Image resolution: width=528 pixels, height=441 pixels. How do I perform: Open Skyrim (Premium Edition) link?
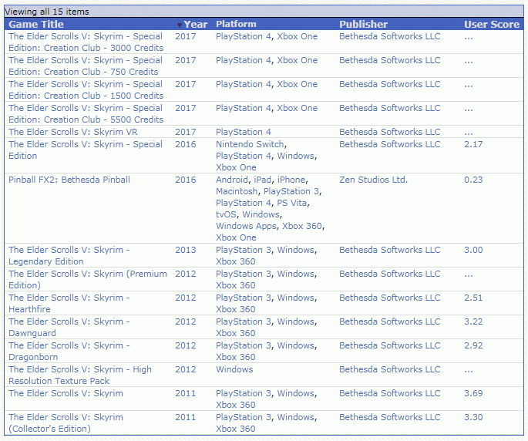click(x=88, y=280)
